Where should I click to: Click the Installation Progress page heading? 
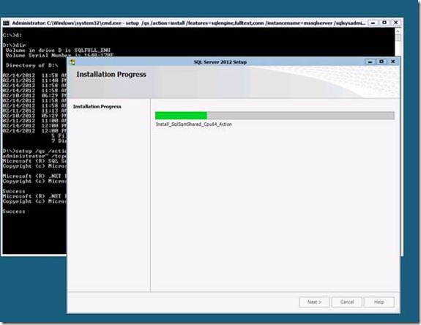111,75
